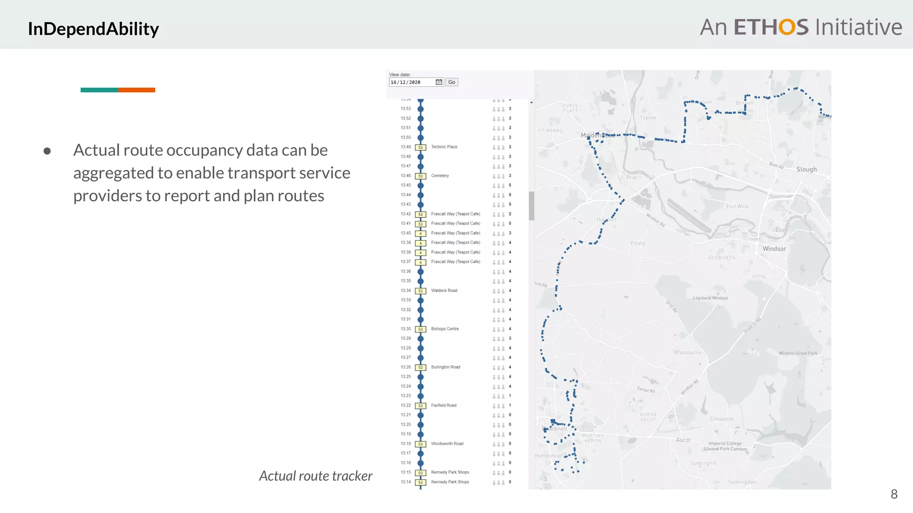Click route 53 badge at Tectonic Place
Viewport: 913px width, 513px height.
click(420, 147)
